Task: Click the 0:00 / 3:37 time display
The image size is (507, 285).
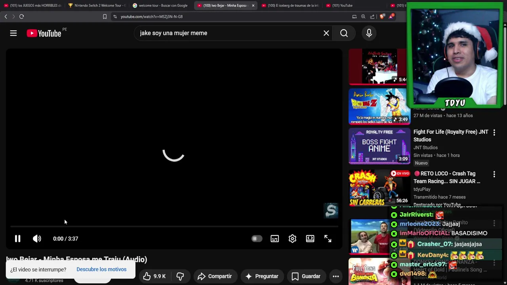Action: coord(65,239)
